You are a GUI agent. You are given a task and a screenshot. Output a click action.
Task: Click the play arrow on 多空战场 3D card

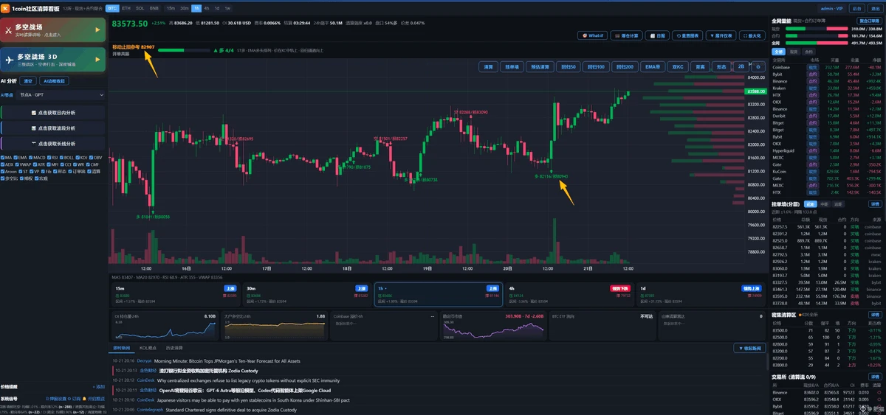coord(97,60)
